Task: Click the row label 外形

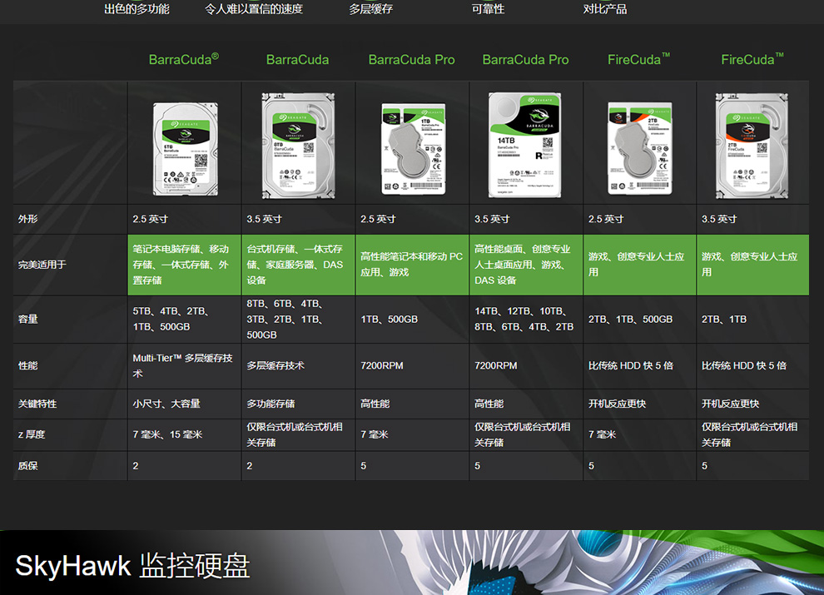Action: point(27,219)
